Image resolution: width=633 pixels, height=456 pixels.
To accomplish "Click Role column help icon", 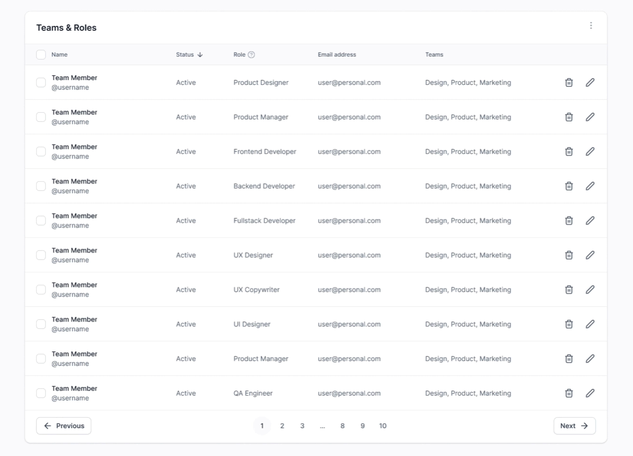I will (x=251, y=55).
